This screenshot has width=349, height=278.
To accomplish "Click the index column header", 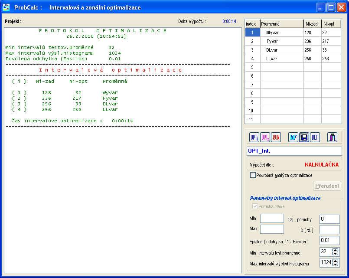I will [x=253, y=24].
